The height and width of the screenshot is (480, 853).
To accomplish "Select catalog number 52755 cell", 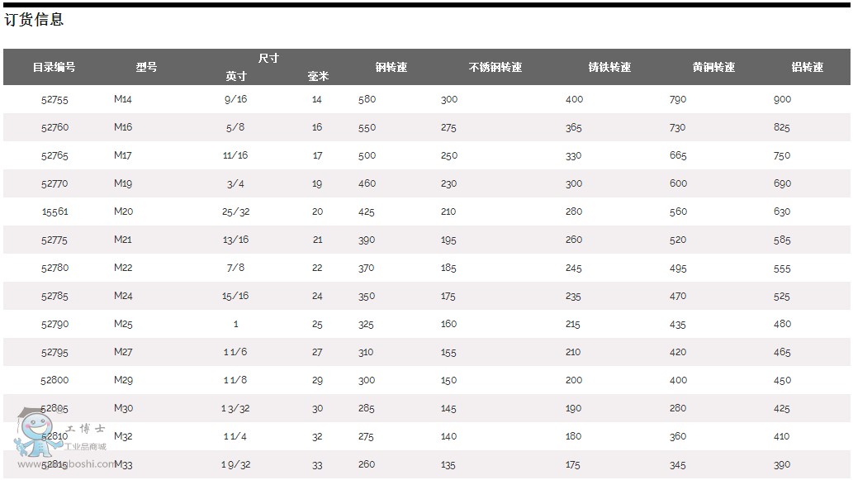I will (x=54, y=99).
